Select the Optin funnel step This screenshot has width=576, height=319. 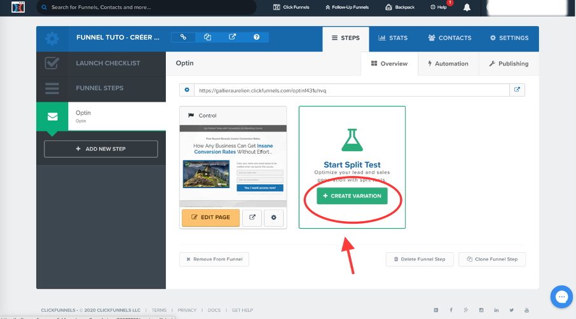(117, 116)
